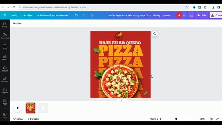Add a collaborator with plus icon
The image size is (222, 125).
coord(184,15)
